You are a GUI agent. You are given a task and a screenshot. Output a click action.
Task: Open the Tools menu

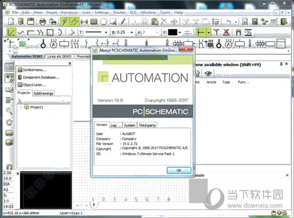(x=165, y=13)
